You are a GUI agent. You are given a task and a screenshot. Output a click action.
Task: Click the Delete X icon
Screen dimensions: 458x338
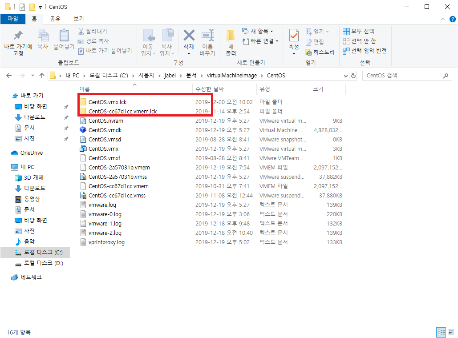point(189,36)
